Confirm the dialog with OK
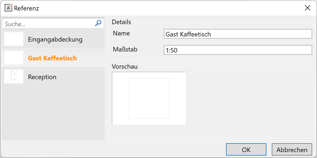The width and height of the screenshot is (317, 158). [x=246, y=149]
